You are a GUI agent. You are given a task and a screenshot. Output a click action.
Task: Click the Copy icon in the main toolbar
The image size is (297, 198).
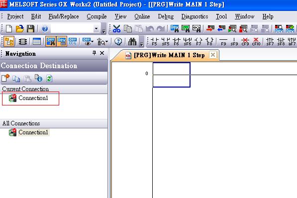pos(128,29)
